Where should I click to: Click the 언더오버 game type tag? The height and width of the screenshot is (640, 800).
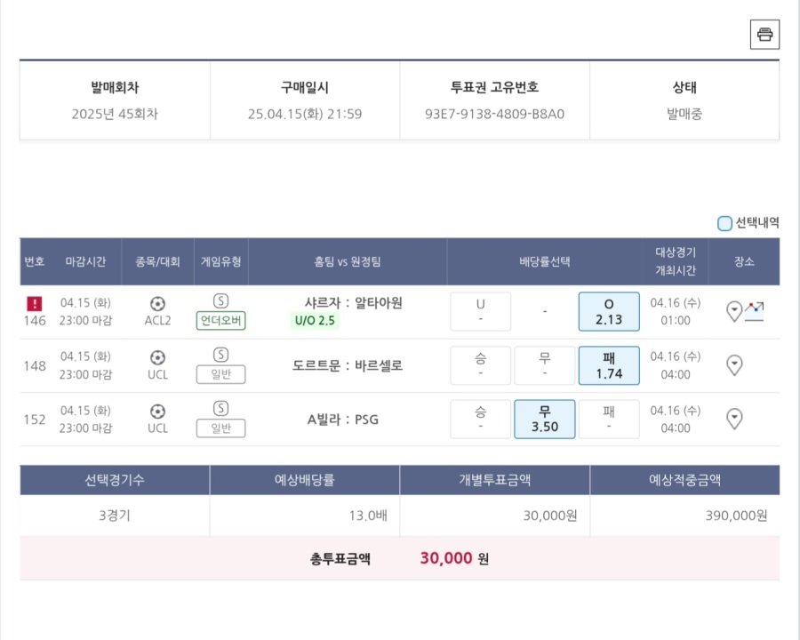[221, 321]
